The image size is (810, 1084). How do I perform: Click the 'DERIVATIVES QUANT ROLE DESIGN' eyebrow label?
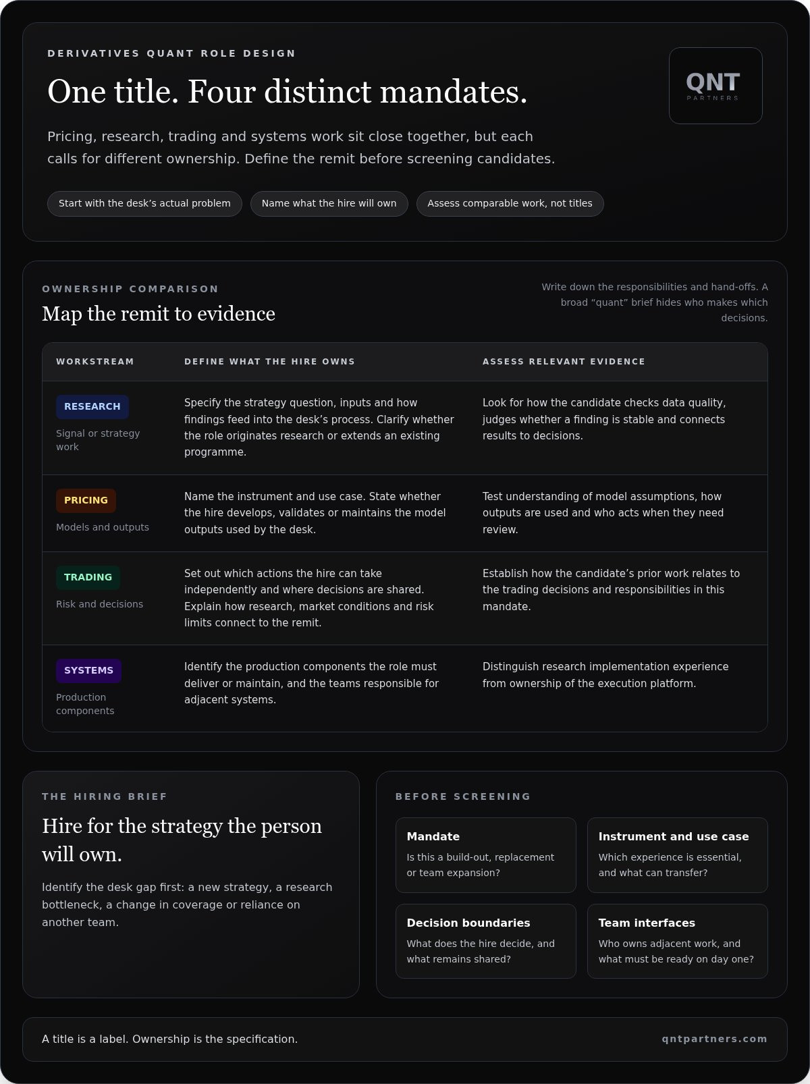point(171,53)
